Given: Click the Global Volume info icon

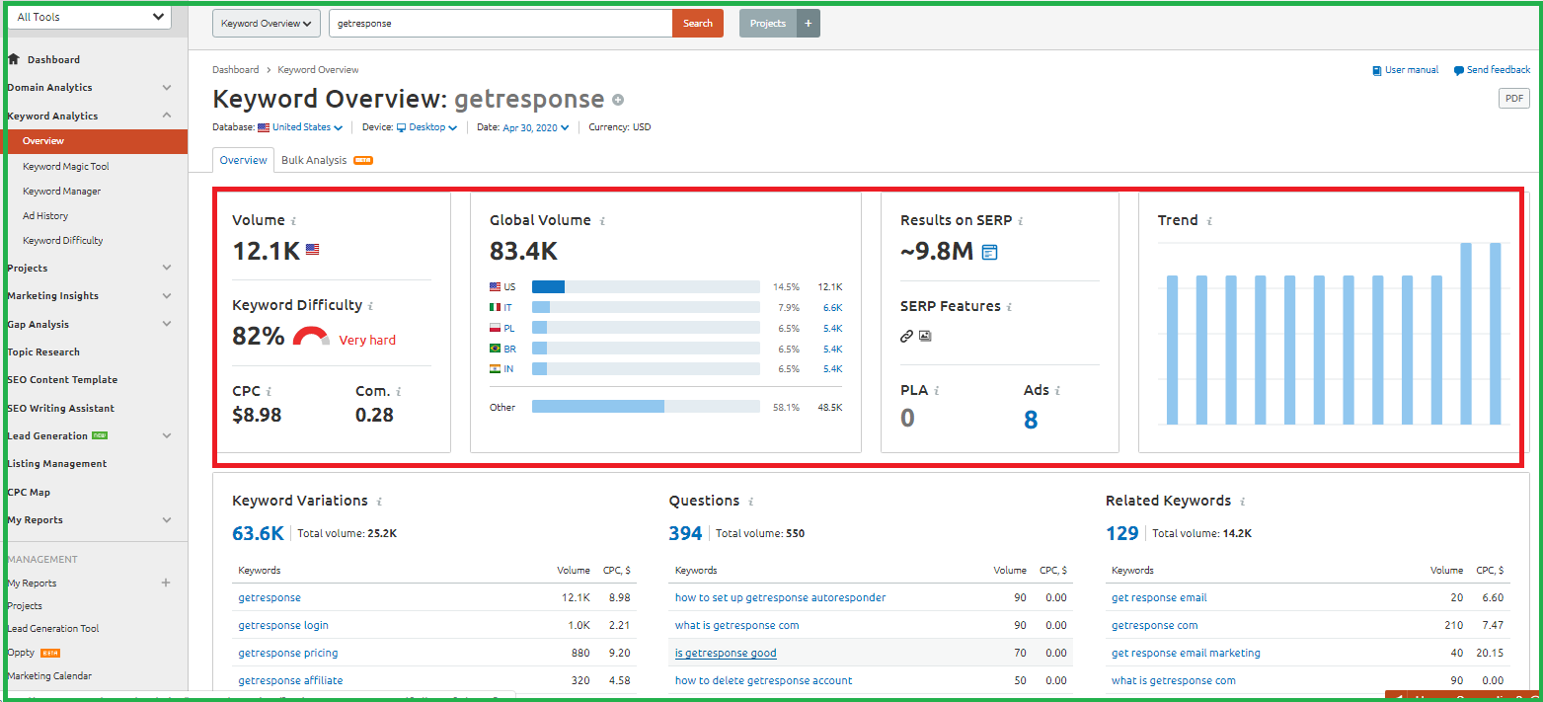Looking at the screenshot, I should tap(602, 221).
